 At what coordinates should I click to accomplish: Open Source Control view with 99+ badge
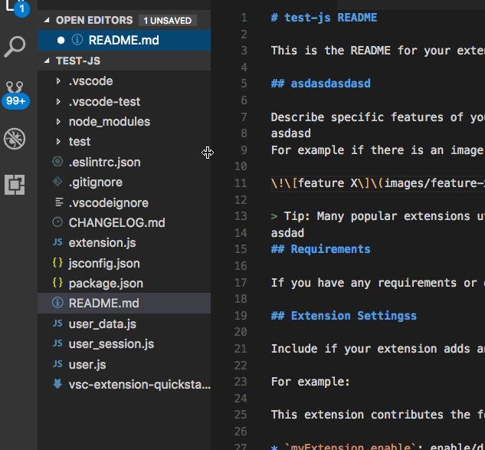pyautogui.click(x=15, y=94)
